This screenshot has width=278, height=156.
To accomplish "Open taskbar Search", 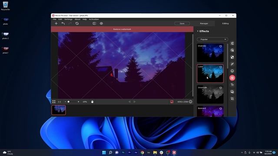I will [x=110, y=153].
